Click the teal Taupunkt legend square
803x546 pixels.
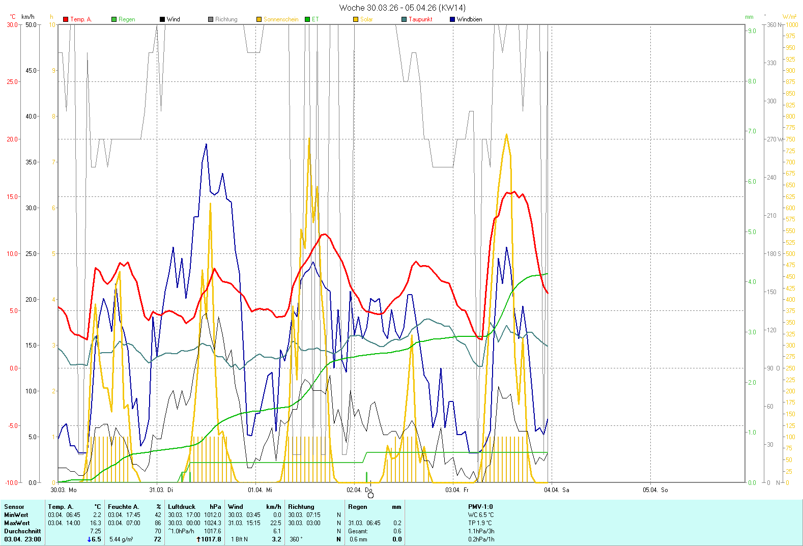pos(404,19)
